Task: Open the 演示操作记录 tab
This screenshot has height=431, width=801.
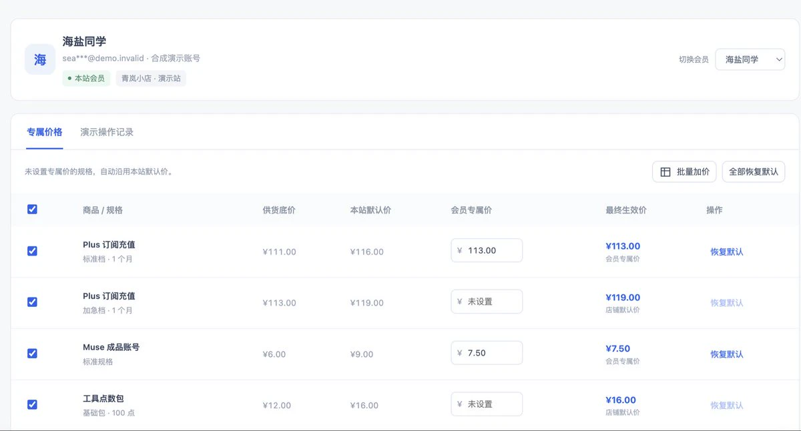Action: click(x=107, y=132)
